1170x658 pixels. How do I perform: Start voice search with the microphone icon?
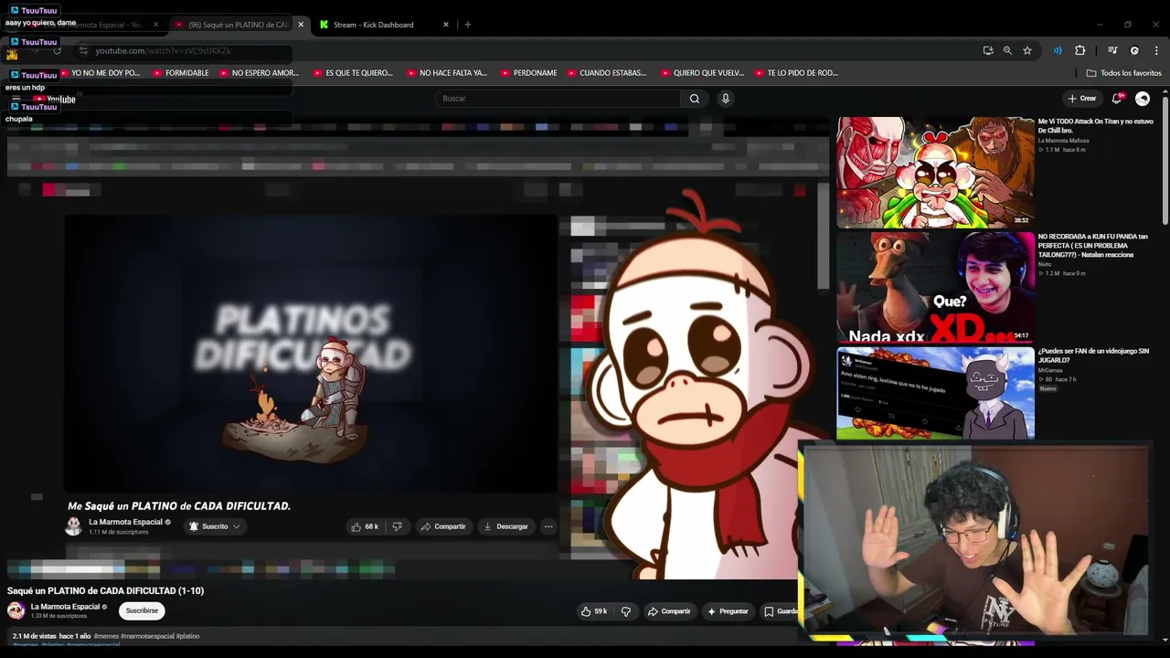click(725, 99)
